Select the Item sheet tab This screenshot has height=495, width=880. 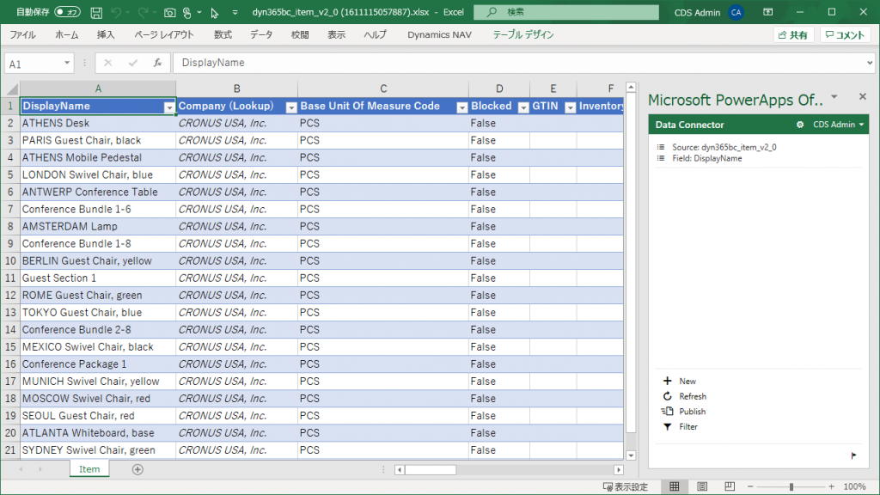point(89,469)
